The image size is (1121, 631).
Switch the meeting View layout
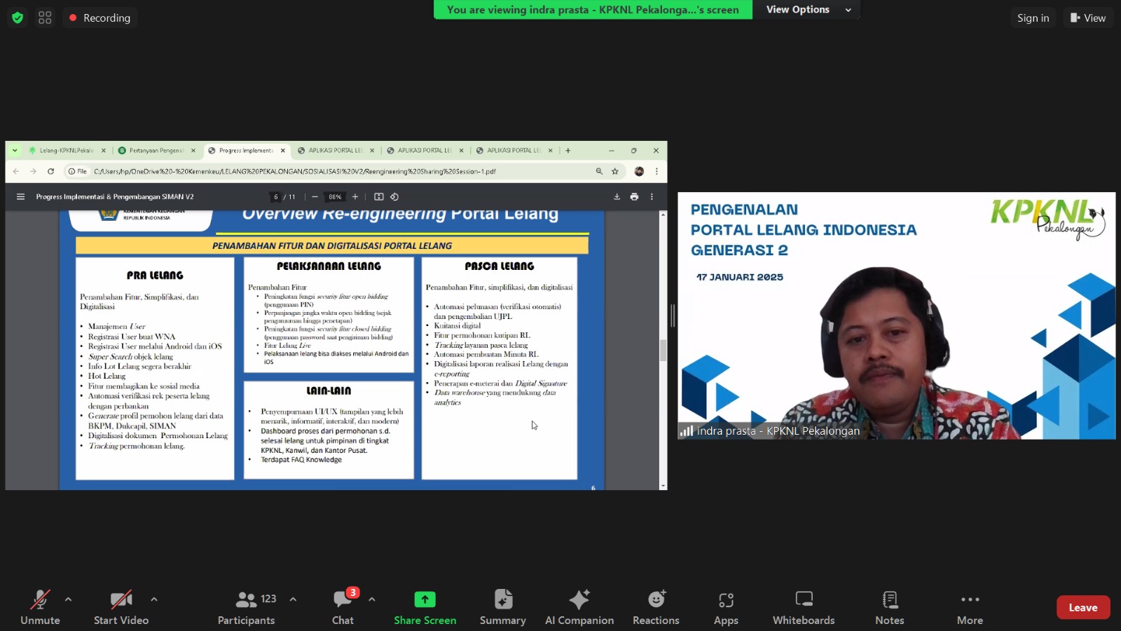point(1087,18)
